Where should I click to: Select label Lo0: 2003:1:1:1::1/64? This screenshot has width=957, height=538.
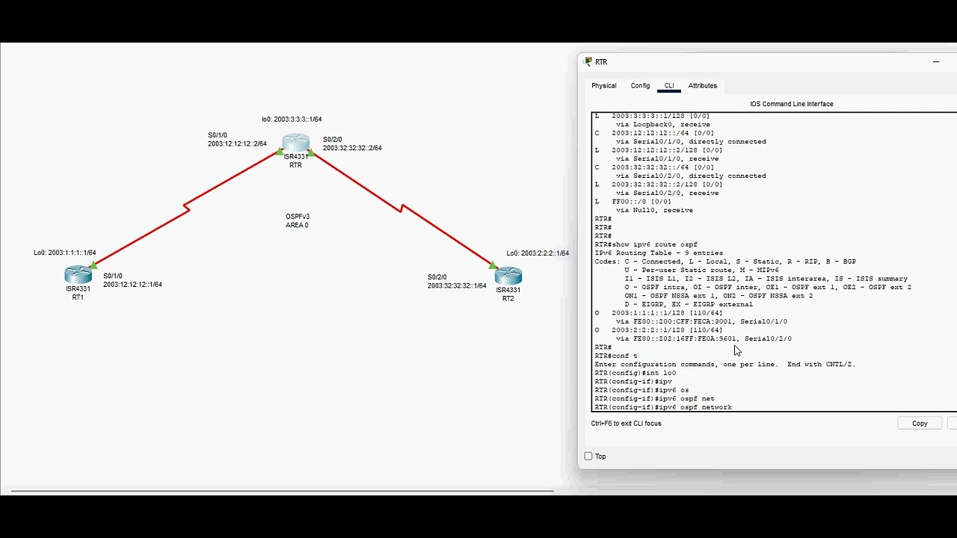(x=64, y=253)
